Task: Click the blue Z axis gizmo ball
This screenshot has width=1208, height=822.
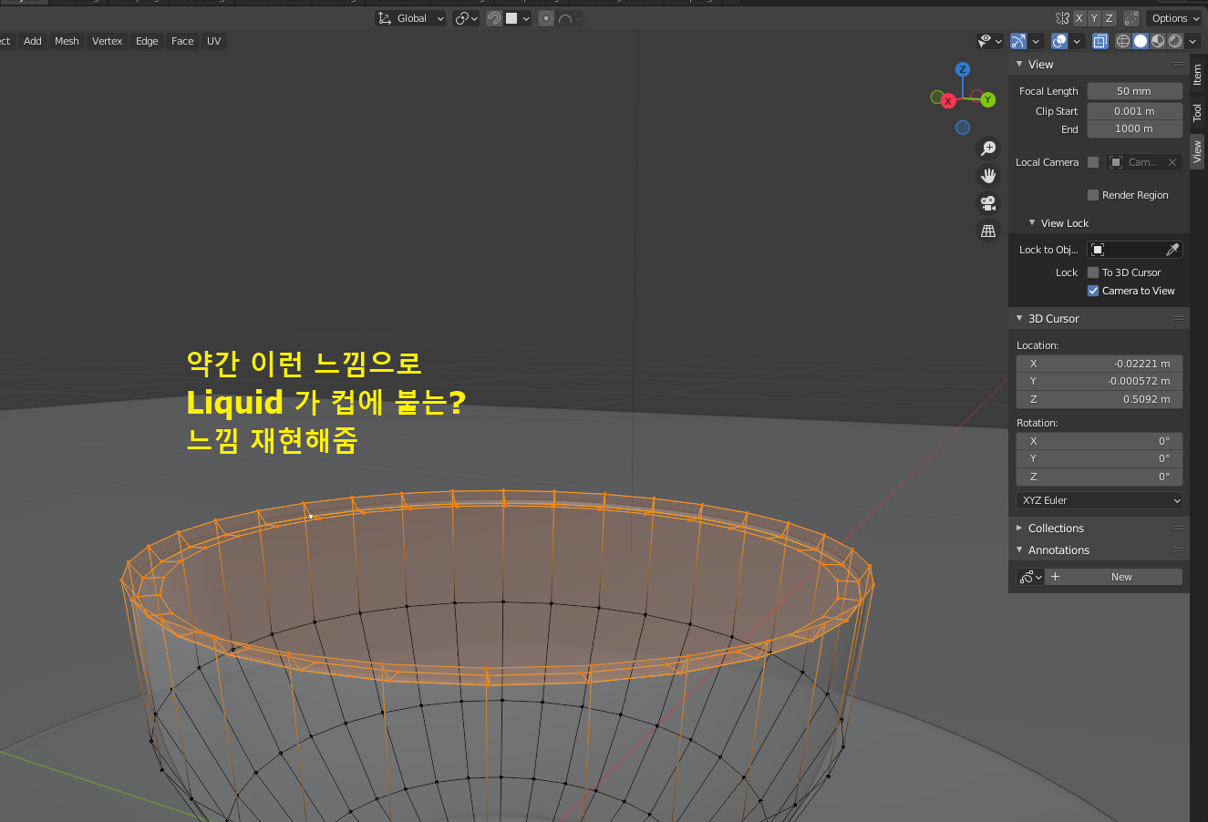Action: pyautogui.click(x=962, y=69)
